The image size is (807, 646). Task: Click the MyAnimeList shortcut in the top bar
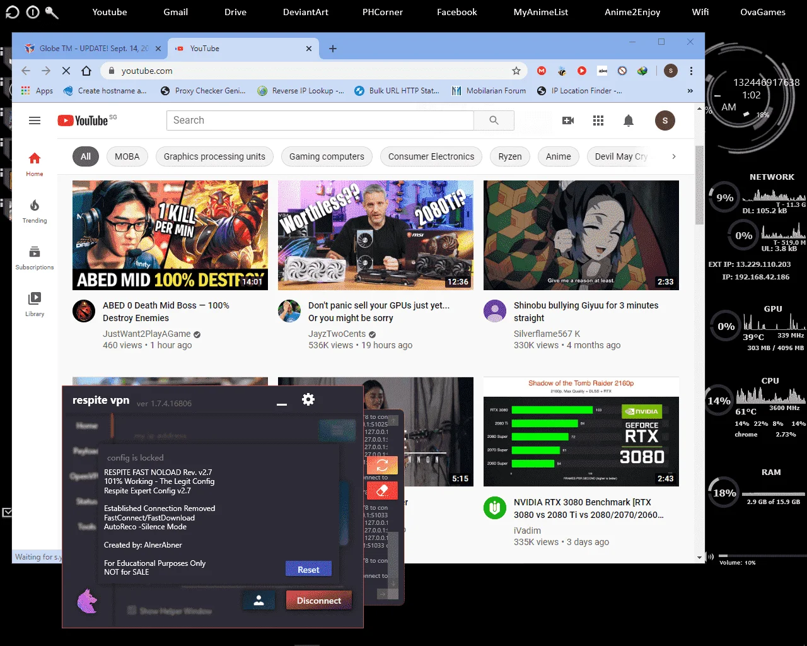[541, 12]
